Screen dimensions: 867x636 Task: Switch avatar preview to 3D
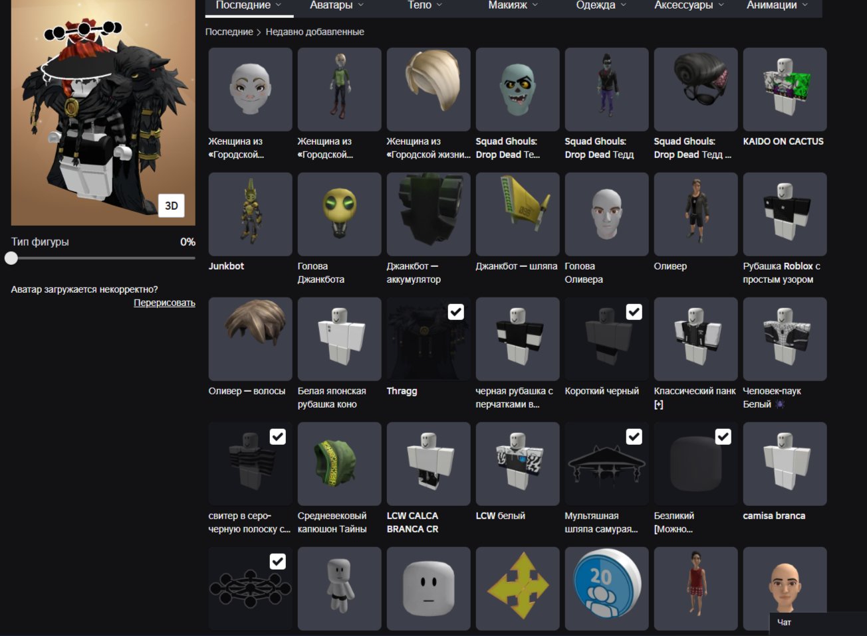point(172,206)
